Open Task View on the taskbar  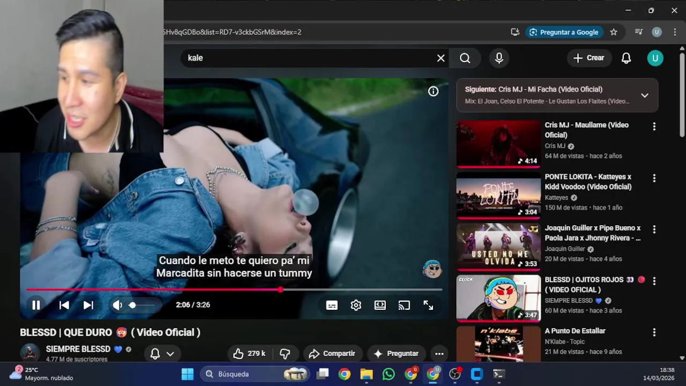pos(323,374)
